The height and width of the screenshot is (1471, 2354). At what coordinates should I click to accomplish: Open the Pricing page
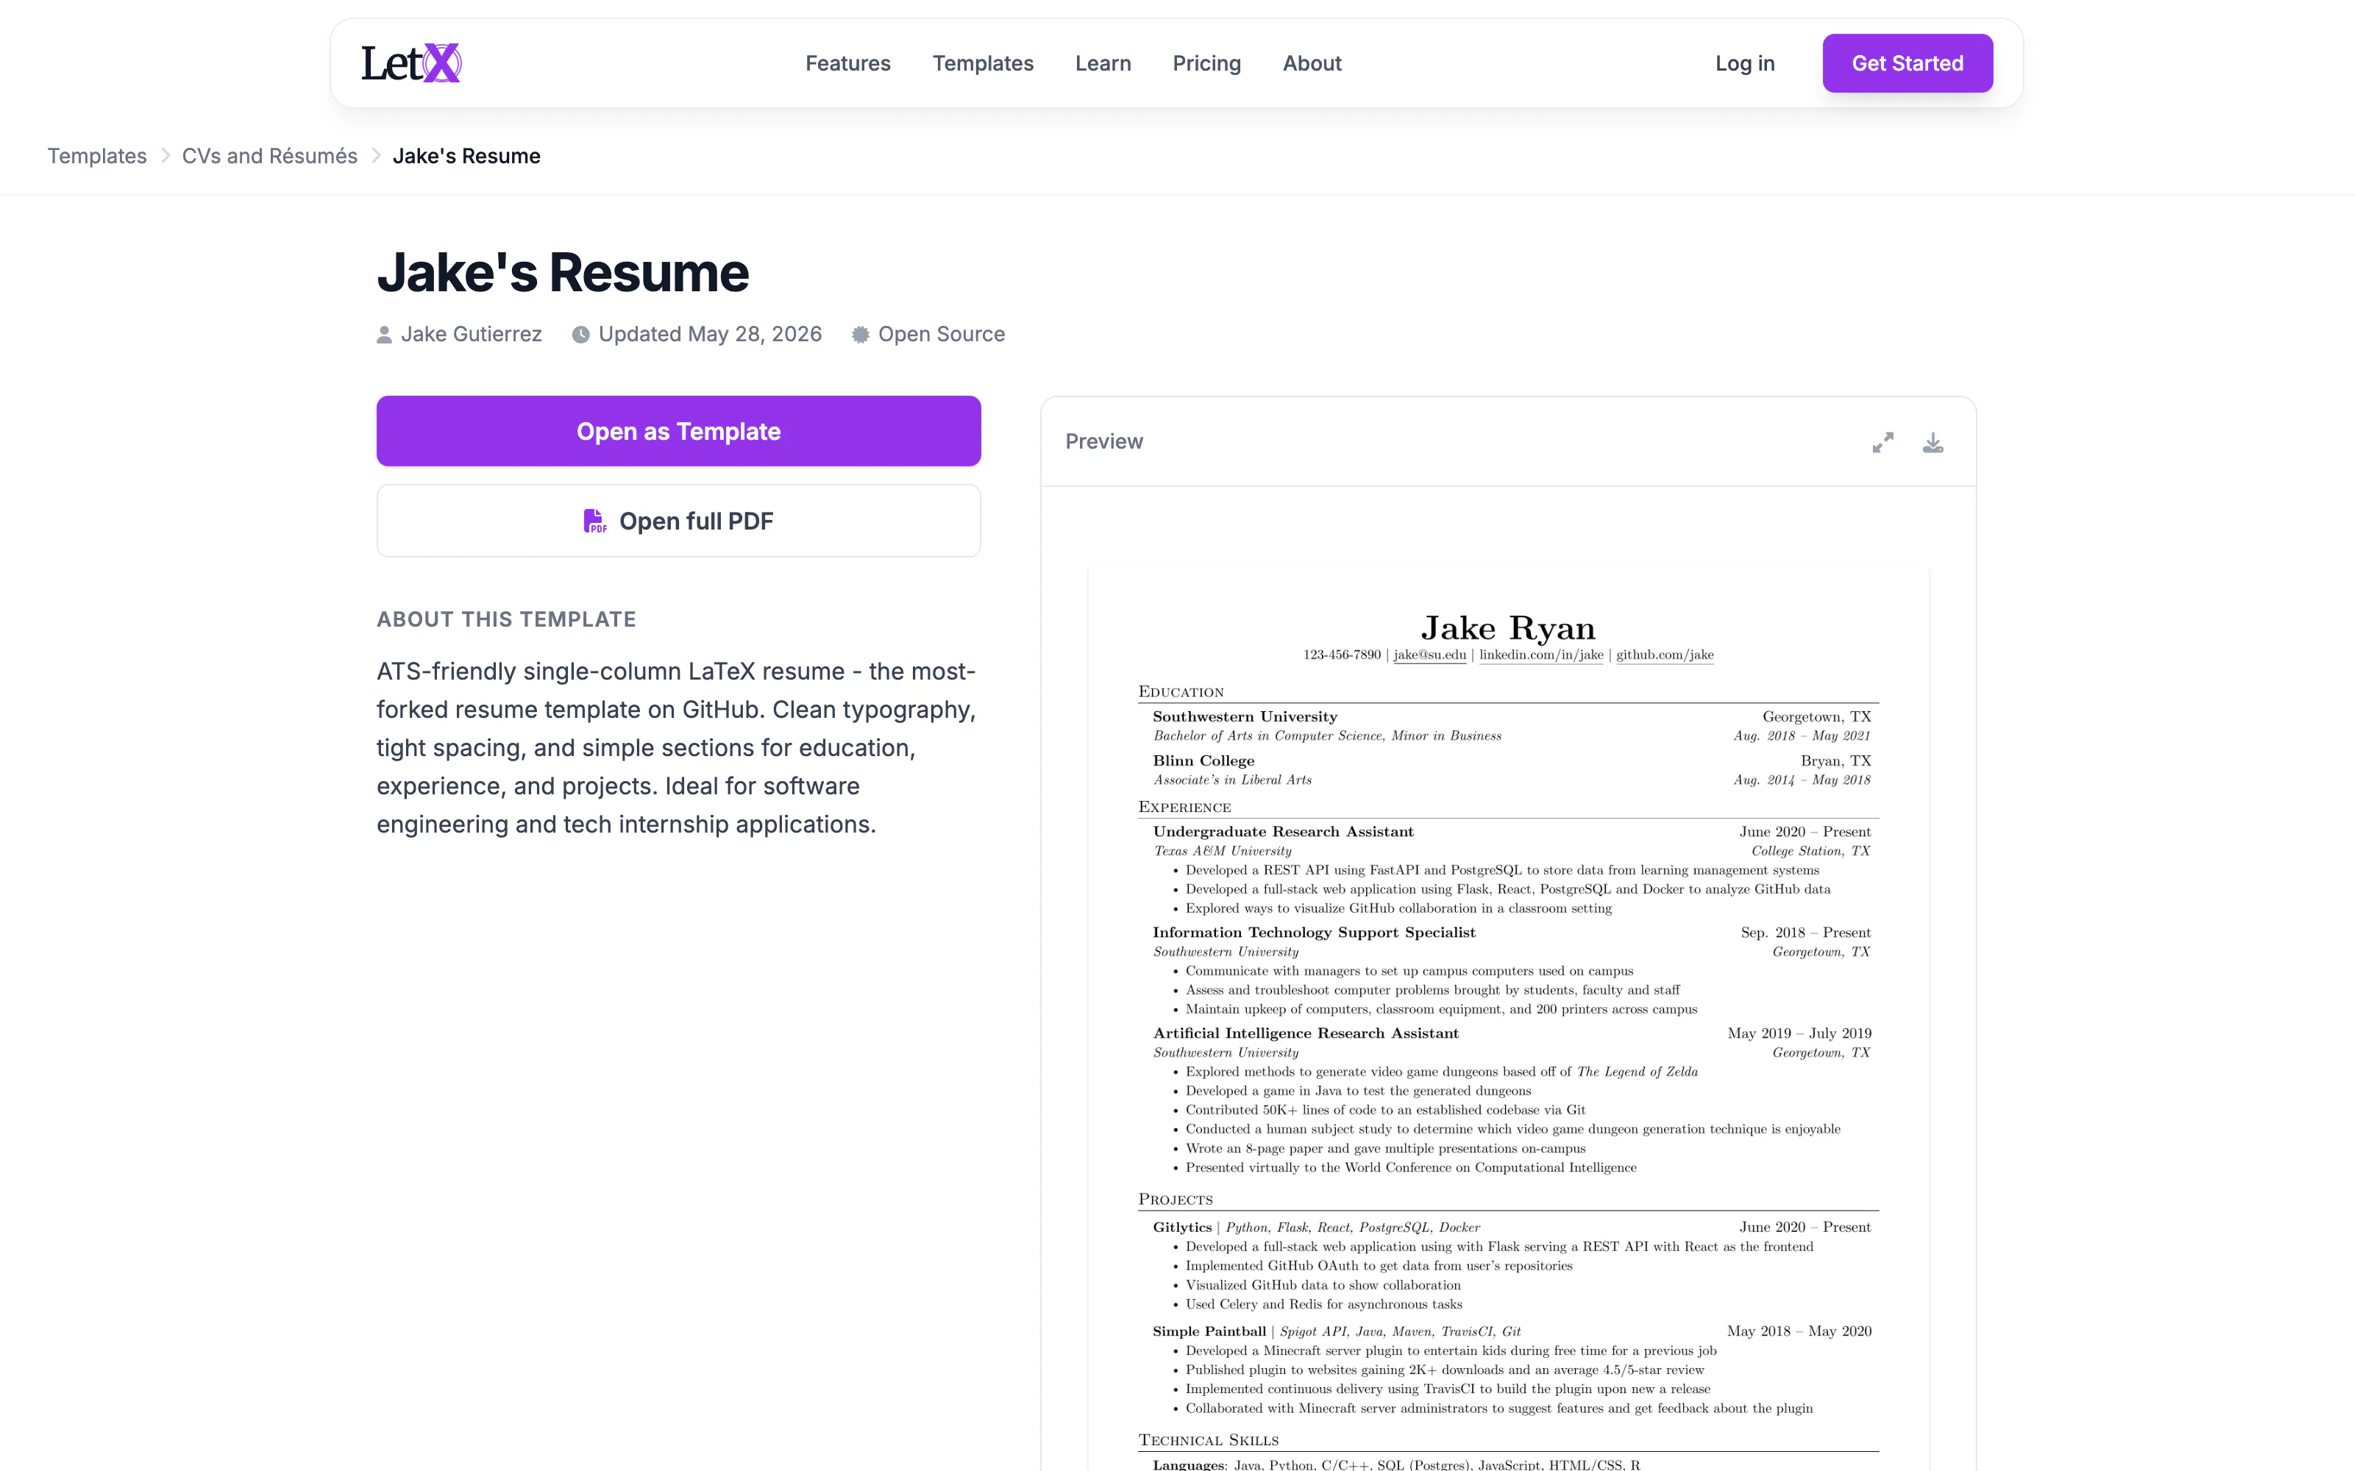pyautogui.click(x=1206, y=63)
